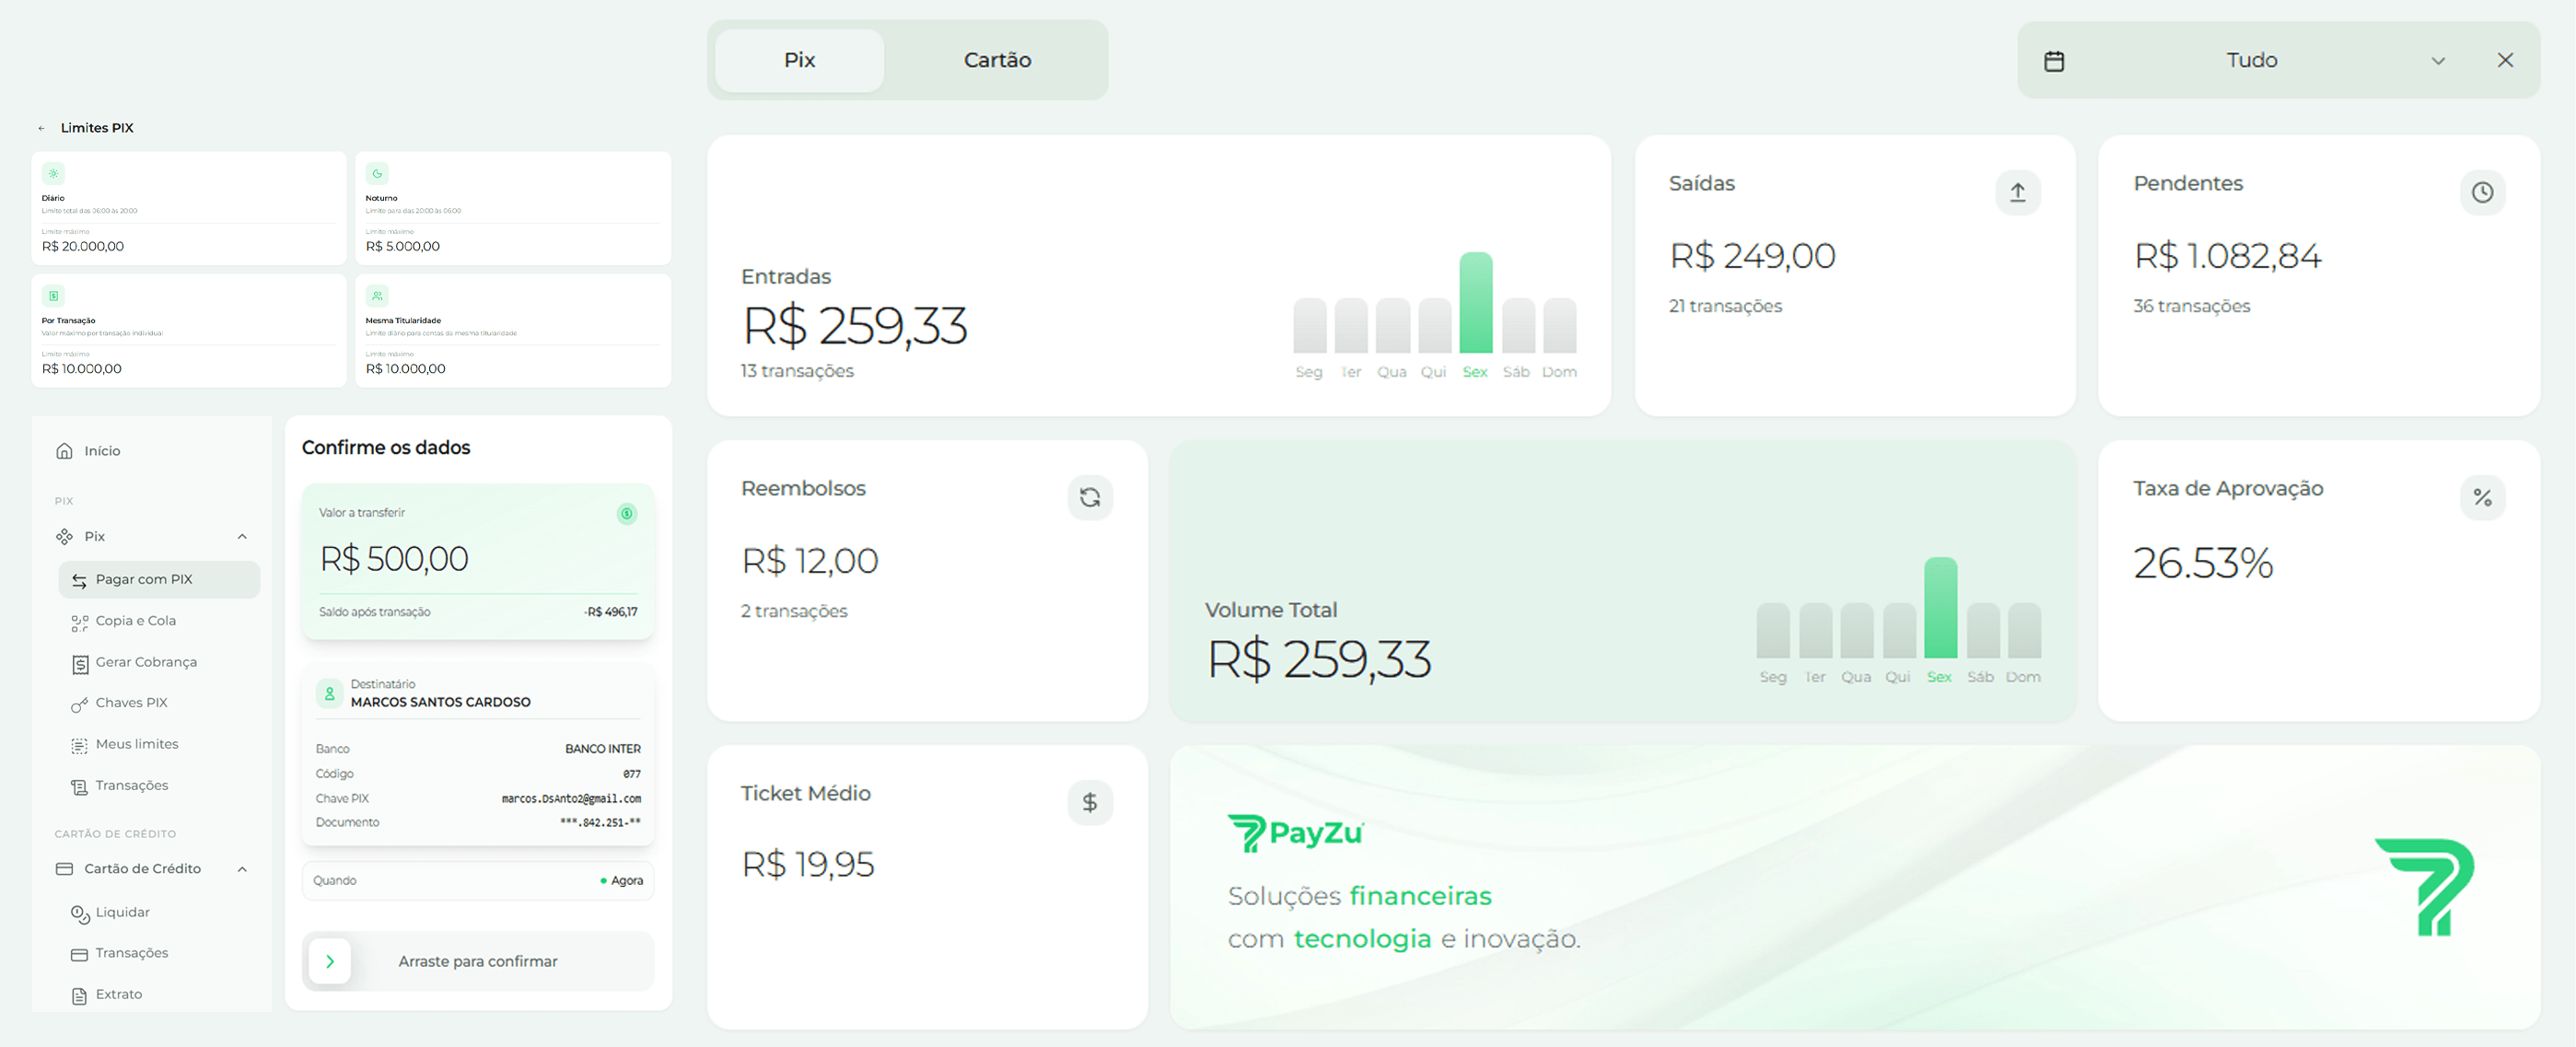Go back using the Limites PIX arrow

(x=41, y=127)
